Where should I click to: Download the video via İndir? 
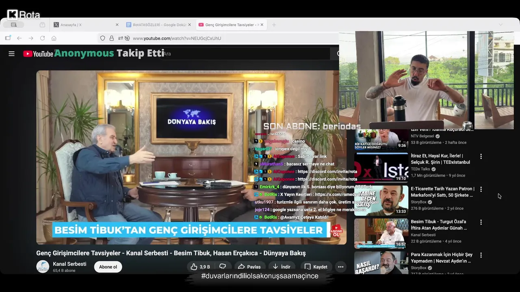(281, 267)
